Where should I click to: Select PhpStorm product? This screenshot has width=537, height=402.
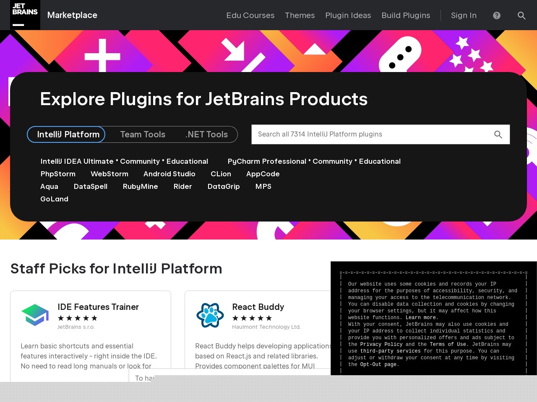tap(58, 174)
